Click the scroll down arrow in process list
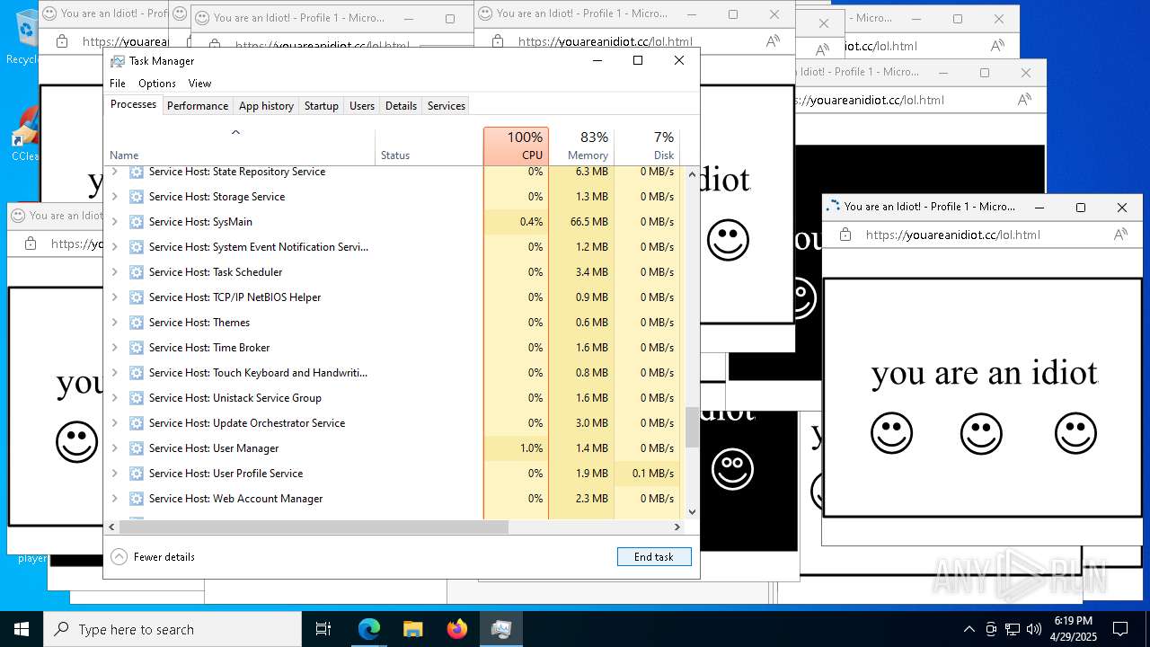The height and width of the screenshot is (647, 1150). (x=692, y=512)
